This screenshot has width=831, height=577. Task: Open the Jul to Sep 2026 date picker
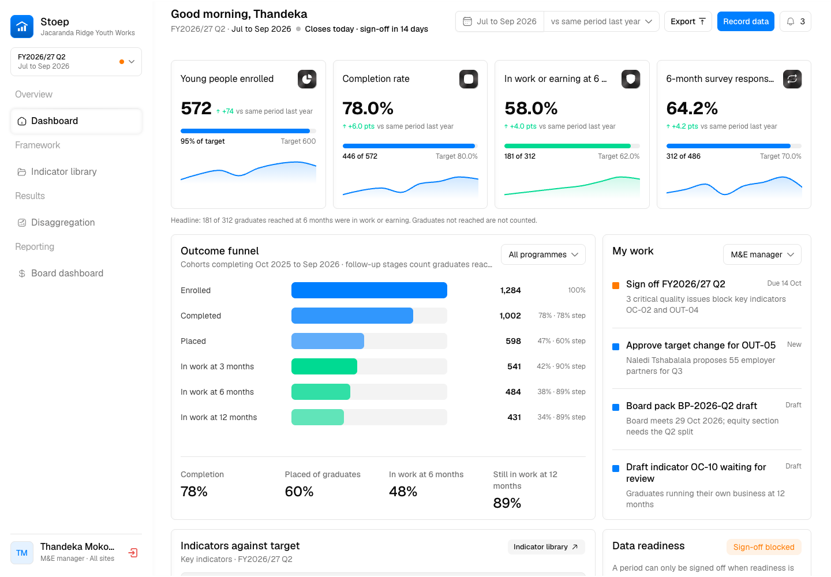coord(500,21)
